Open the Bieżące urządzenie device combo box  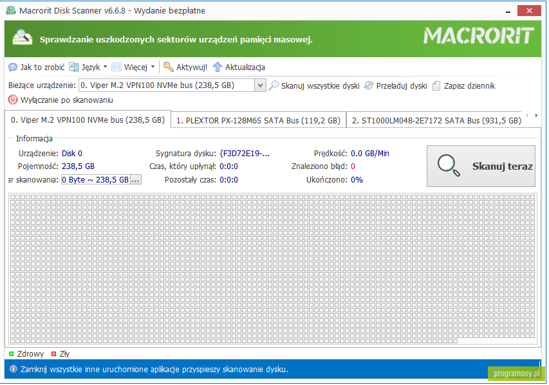(x=172, y=85)
